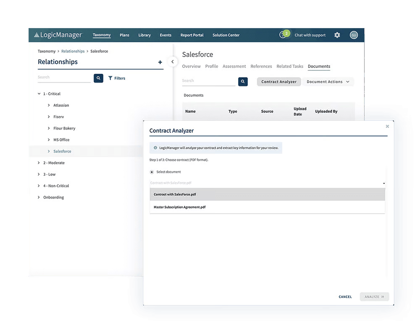Screen dimensions: 420x329
Task: Select Fiserv in relationships tree
Action: 59,117
